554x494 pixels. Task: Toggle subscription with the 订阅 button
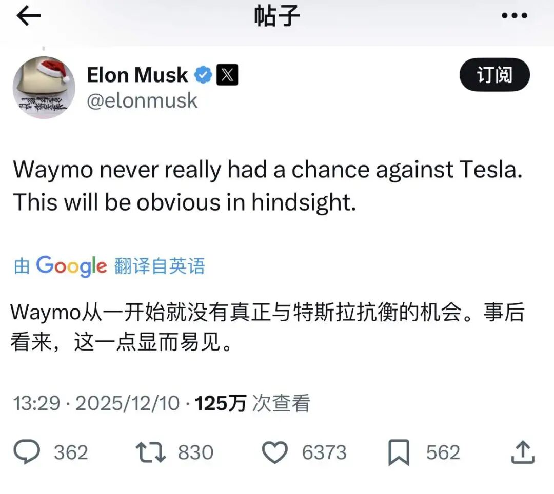(494, 74)
